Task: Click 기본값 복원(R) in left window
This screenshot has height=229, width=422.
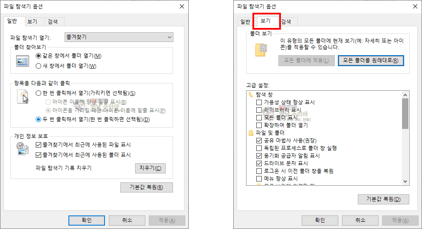Action: click(x=147, y=187)
